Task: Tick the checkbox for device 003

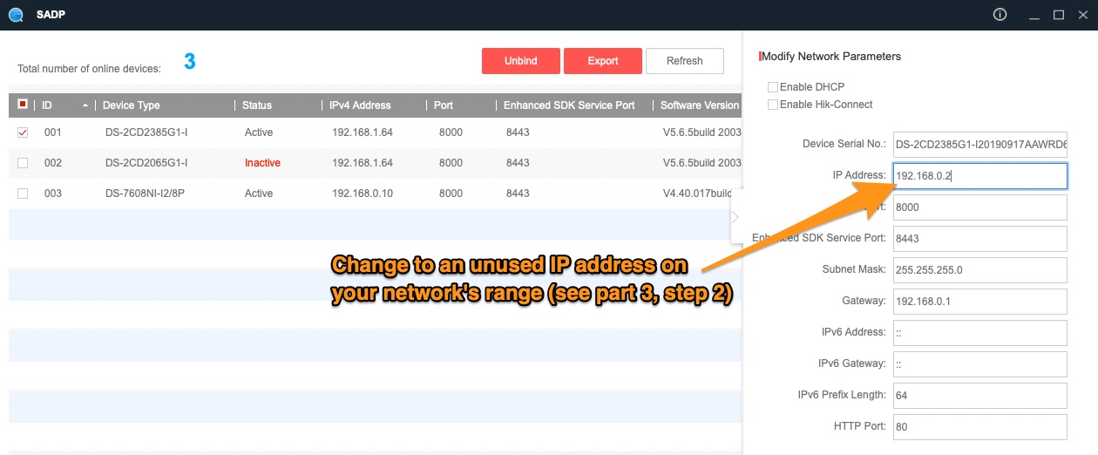Action: (24, 194)
